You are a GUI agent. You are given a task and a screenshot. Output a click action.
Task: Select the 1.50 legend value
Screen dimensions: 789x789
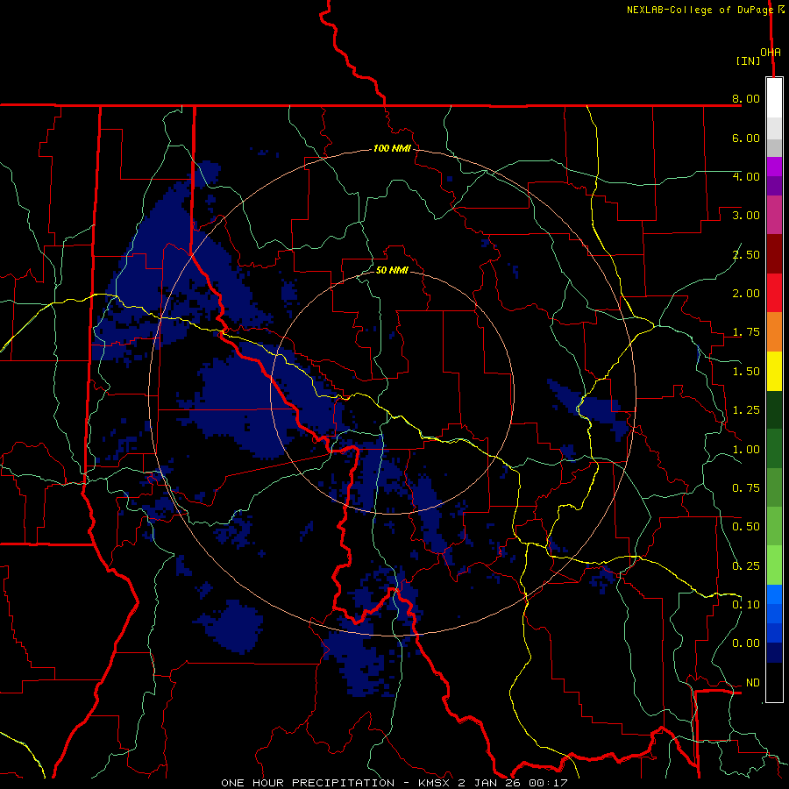[x=746, y=372]
